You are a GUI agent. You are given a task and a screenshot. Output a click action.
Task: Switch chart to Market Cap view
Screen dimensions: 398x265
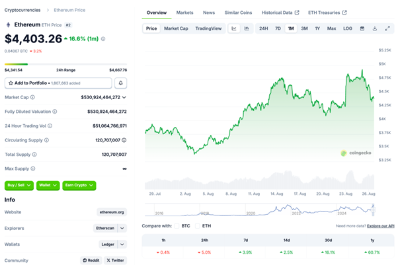click(176, 28)
